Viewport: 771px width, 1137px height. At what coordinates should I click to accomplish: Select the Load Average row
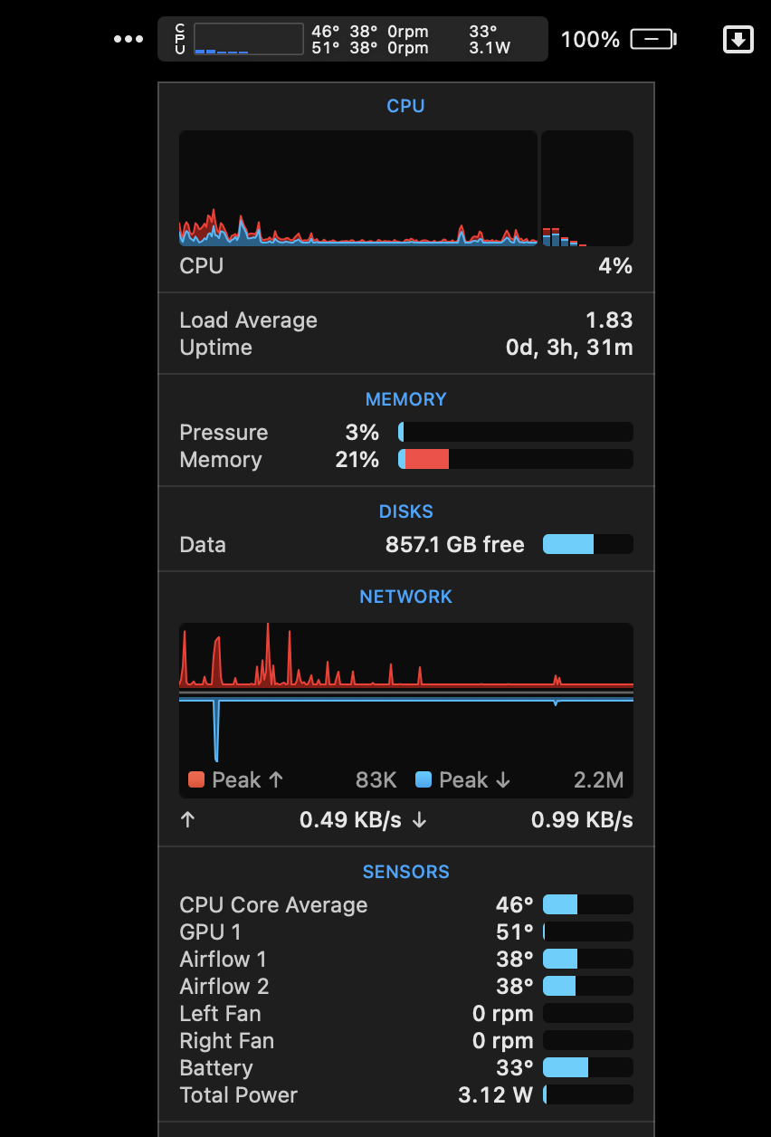coord(406,320)
